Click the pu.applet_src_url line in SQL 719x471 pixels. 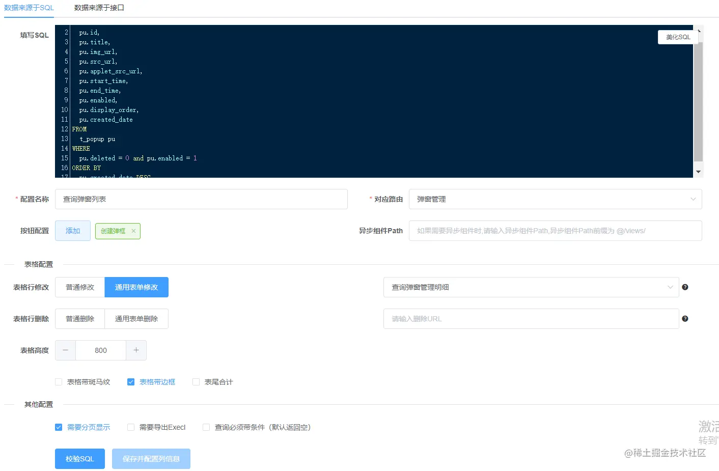pyautogui.click(x=110, y=71)
